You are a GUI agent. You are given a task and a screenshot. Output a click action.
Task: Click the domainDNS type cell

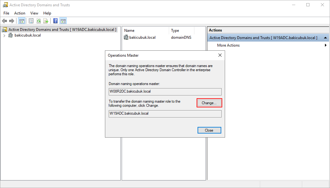coord(181,37)
